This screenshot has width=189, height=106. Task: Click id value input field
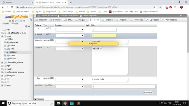point(104,30)
